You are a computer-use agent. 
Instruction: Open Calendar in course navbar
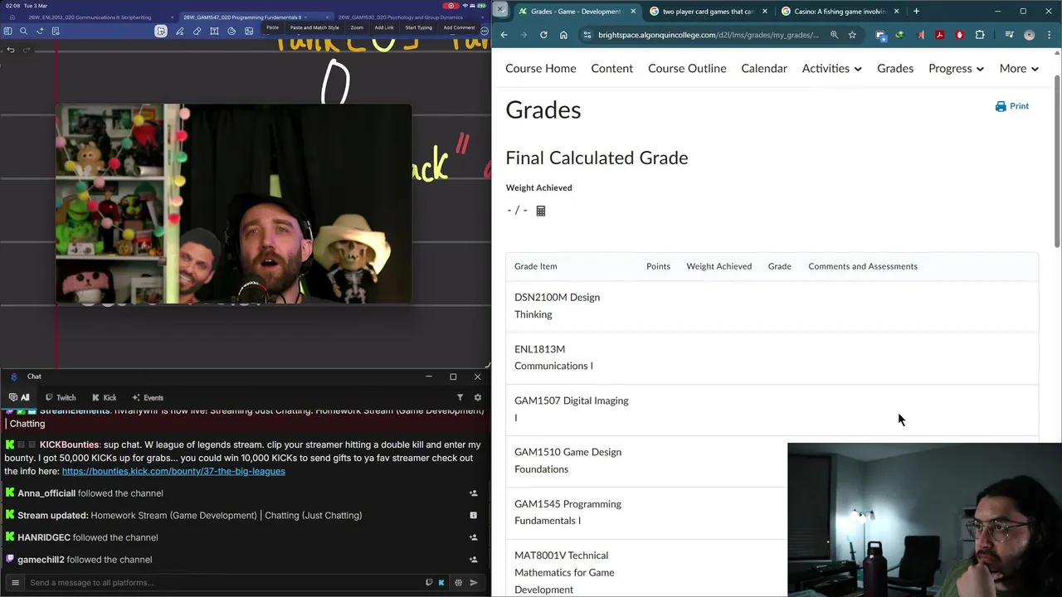click(764, 68)
